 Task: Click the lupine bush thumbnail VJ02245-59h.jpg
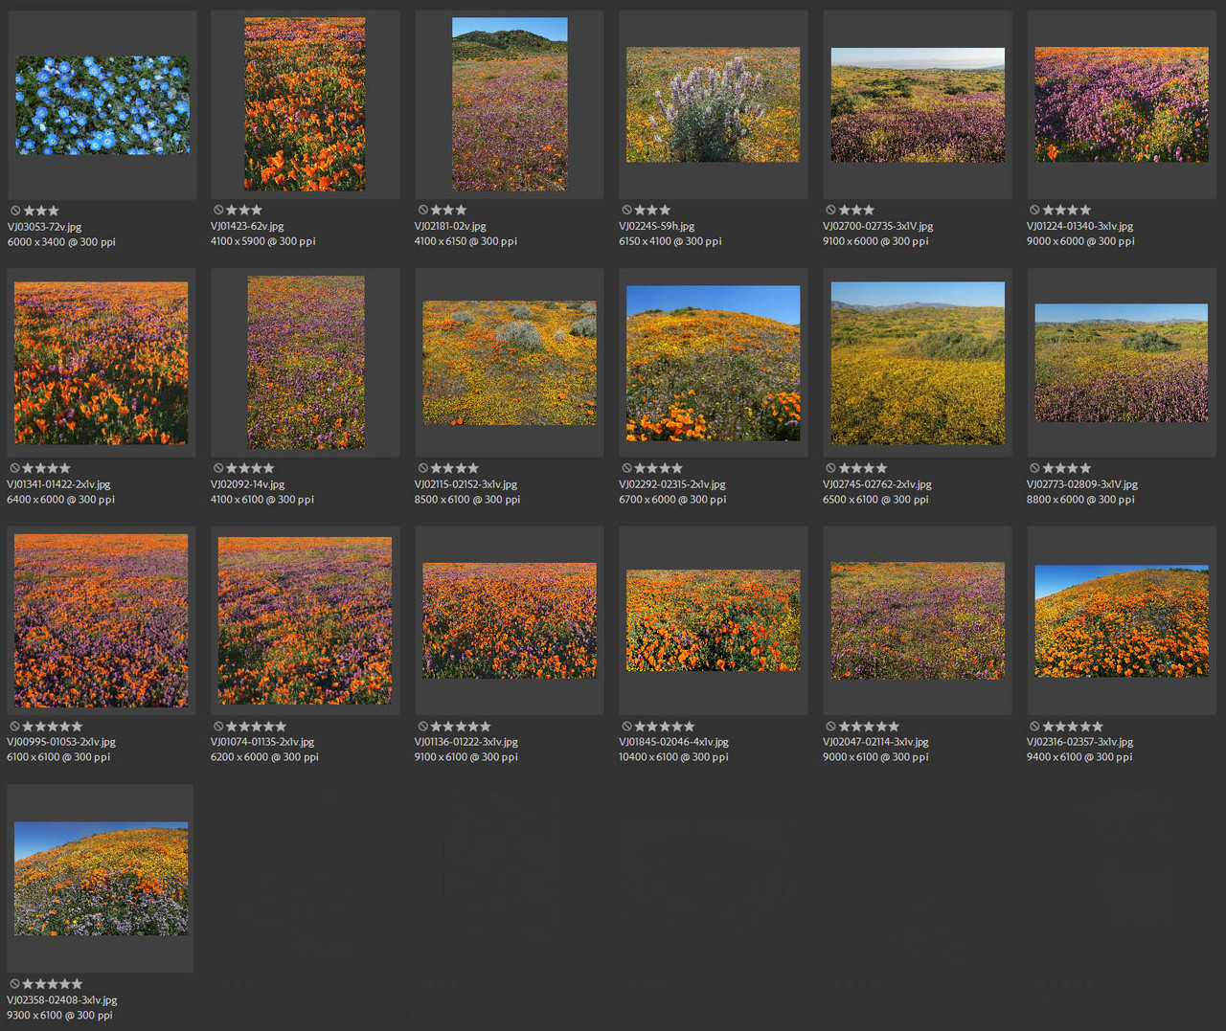[x=713, y=103]
